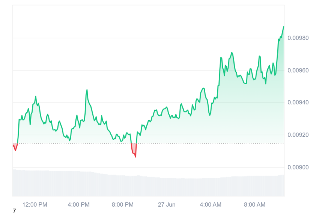Screen dimensions: 319x213
Task: Click the 0.00980 price axis label
Action: click(298, 38)
